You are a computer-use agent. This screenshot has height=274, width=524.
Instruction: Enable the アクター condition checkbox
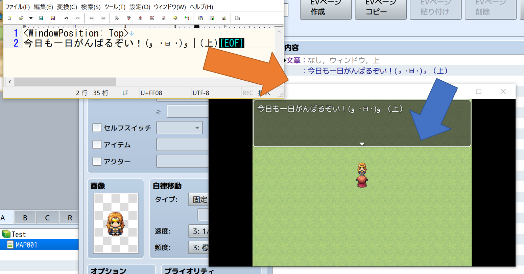click(x=97, y=161)
